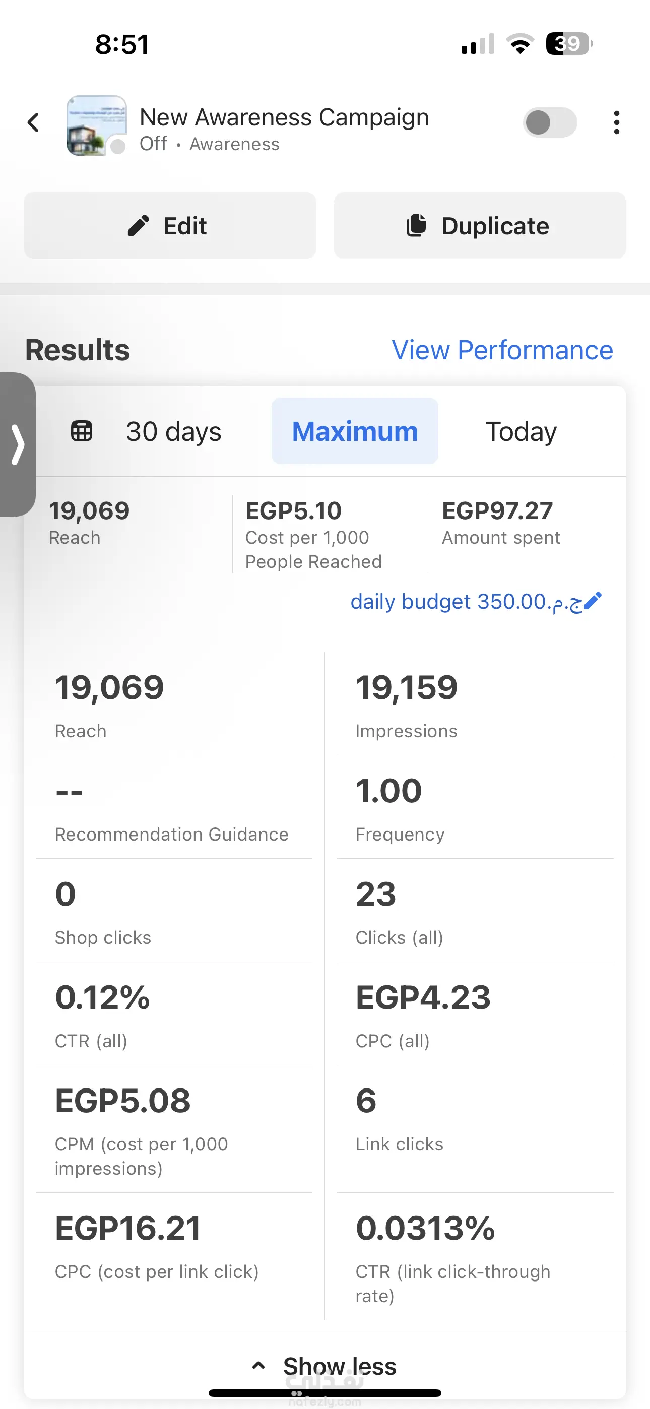This screenshot has height=1409, width=650.
Task: Tap the Wi-Fi icon in status bar
Action: pyautogui.click(x=520, y=44)
